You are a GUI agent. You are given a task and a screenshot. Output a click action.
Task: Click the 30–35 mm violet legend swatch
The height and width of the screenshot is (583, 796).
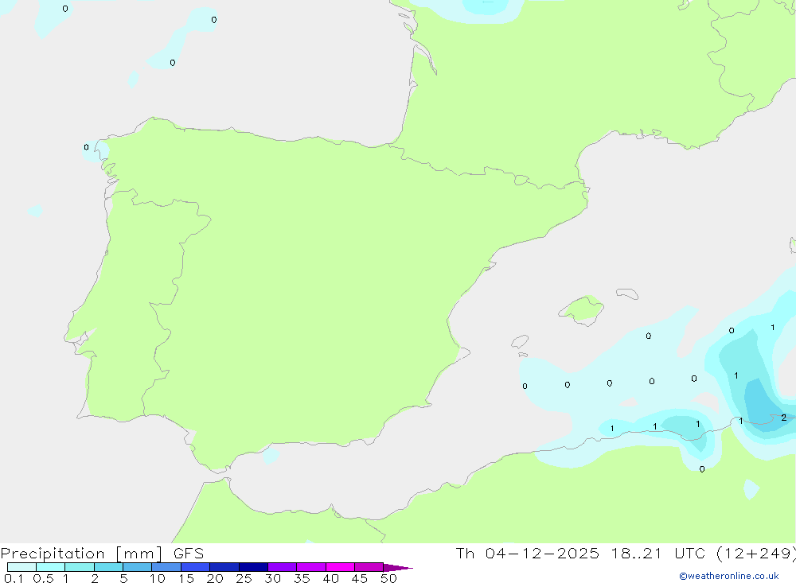tap(283, 567)
